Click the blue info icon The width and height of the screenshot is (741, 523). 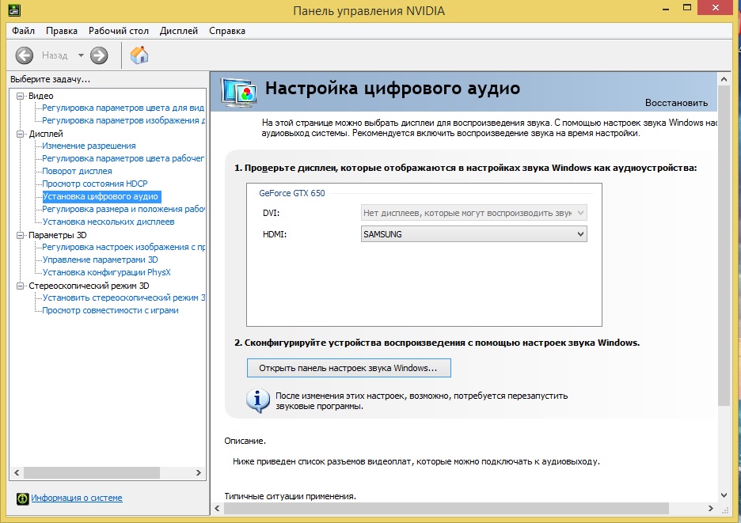click(258, 400)
